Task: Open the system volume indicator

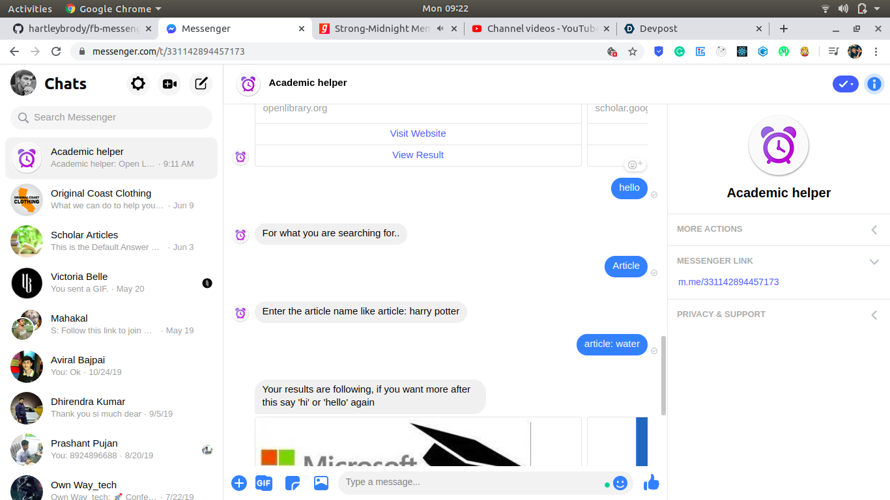Action: (x=844, y=8)
